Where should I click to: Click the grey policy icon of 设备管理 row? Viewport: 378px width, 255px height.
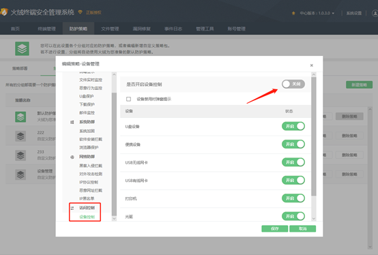[20, 175]
